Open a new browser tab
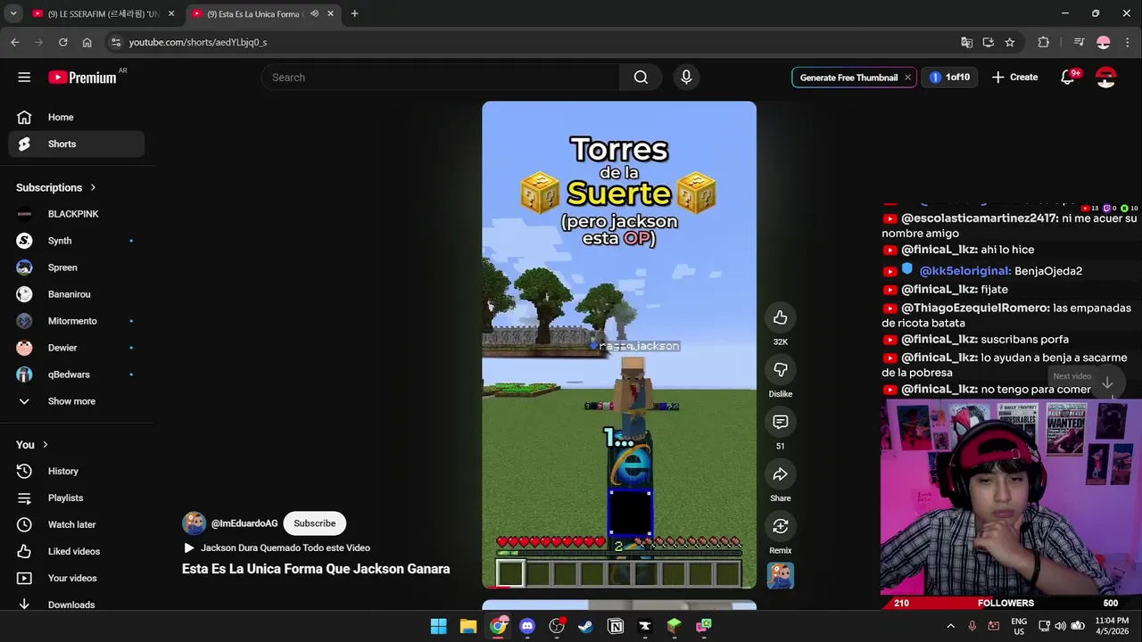1142x642 pixels. pyautogui.click(x=354, y=13)
